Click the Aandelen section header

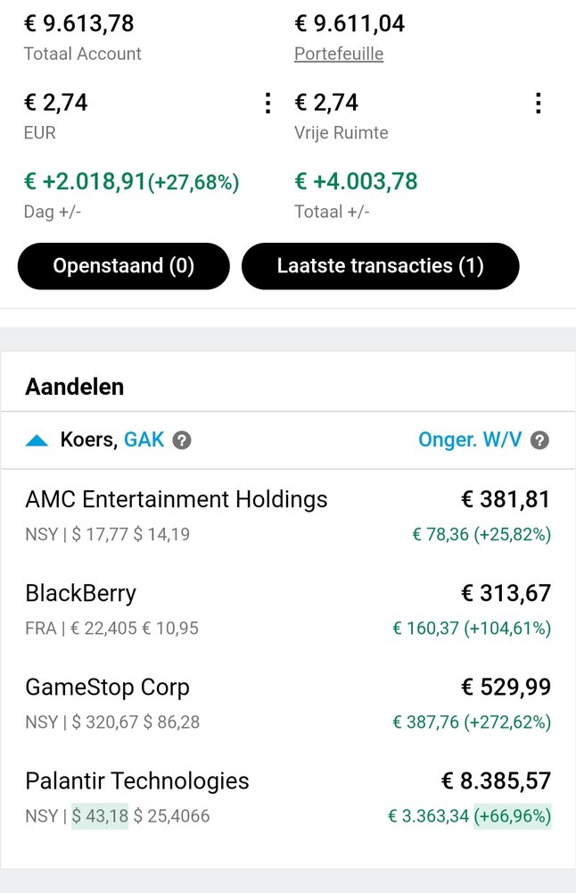point(75,387)
